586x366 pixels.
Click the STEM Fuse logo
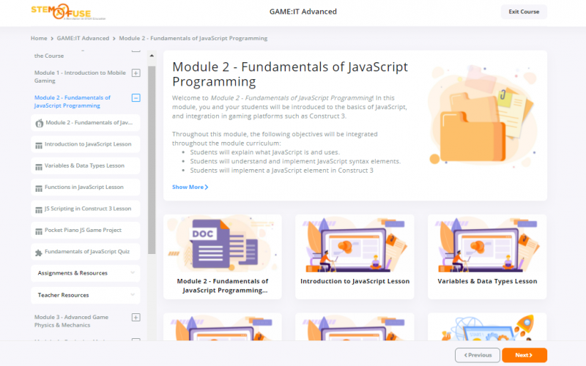(x=67, y=12)
